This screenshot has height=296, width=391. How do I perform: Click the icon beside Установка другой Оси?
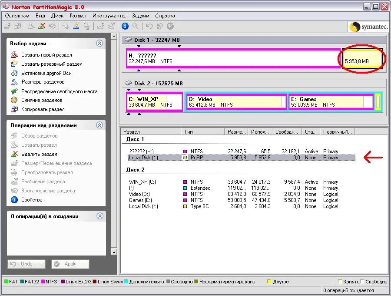coord(14,73)
